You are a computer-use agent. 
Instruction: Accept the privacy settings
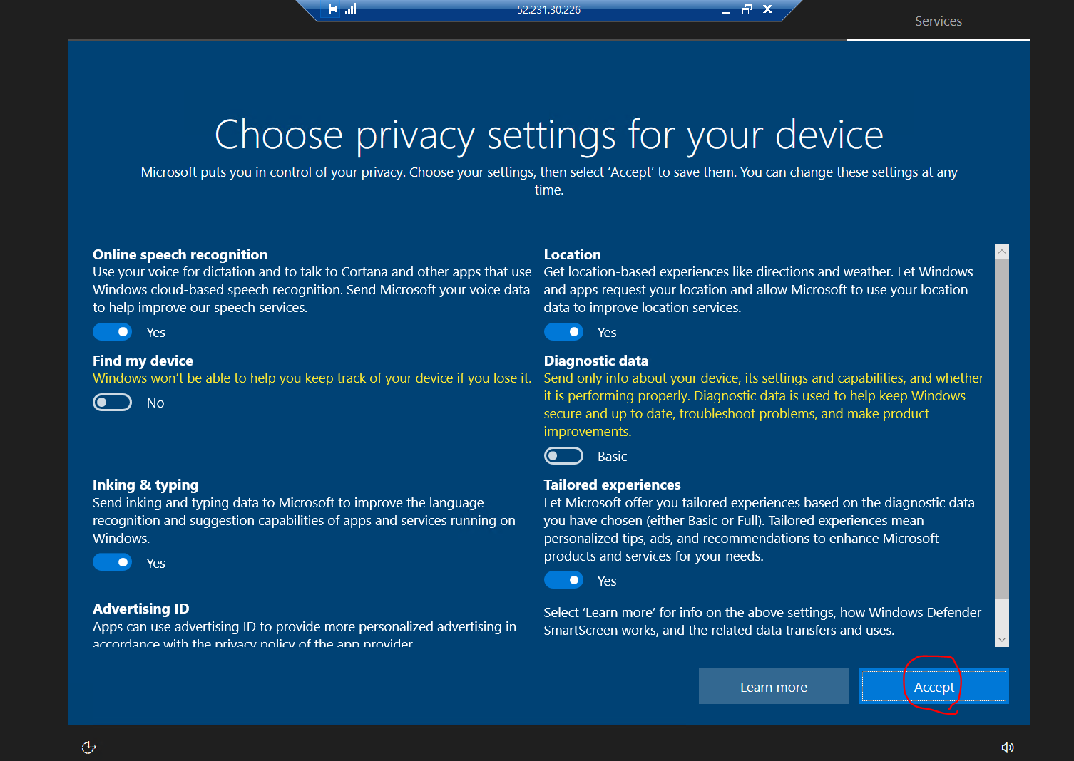[934, 686]
